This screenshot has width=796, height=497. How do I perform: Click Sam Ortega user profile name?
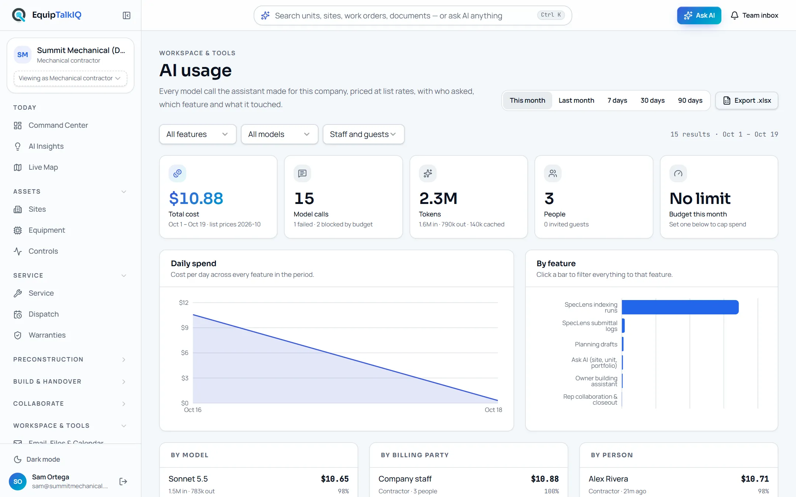point(50,477)
